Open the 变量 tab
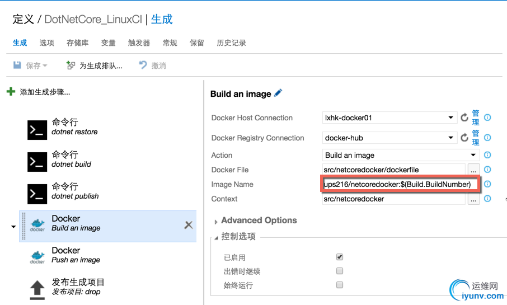507x305 pixels. click(108, 43)
